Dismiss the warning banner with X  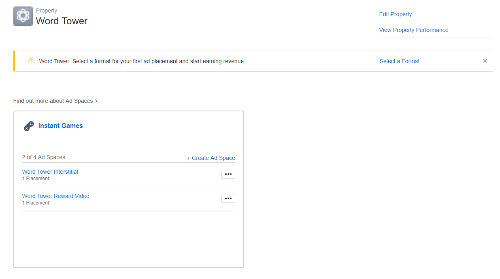(x=485, y=61)
